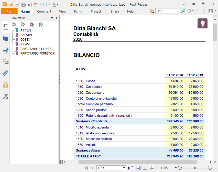Jump to the PARTITARIO FORNITORI bookmark
The image size is (218, 172).
point(38,53)
